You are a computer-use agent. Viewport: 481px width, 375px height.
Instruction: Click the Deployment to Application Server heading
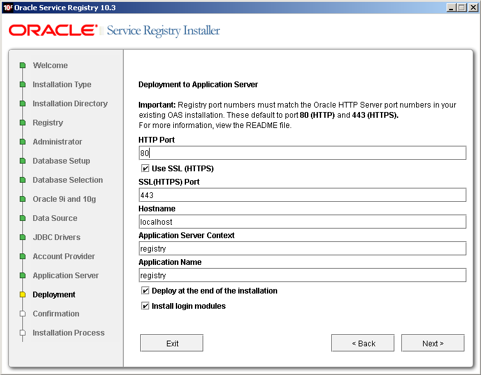(198, 85)
